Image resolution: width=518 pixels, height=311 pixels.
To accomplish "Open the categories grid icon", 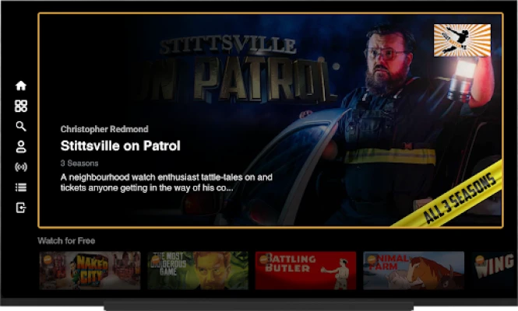I will pyautogui.click(x=21, y=106).
